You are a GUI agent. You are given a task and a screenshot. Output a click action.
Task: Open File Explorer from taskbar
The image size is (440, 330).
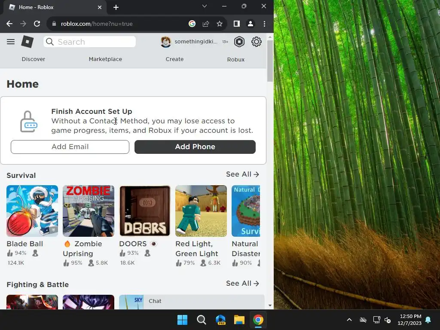click(x=239, y=320)
